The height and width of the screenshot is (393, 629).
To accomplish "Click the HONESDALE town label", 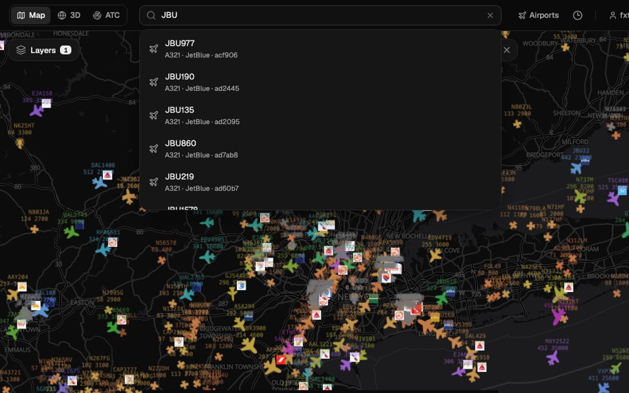I will (71, 34).
